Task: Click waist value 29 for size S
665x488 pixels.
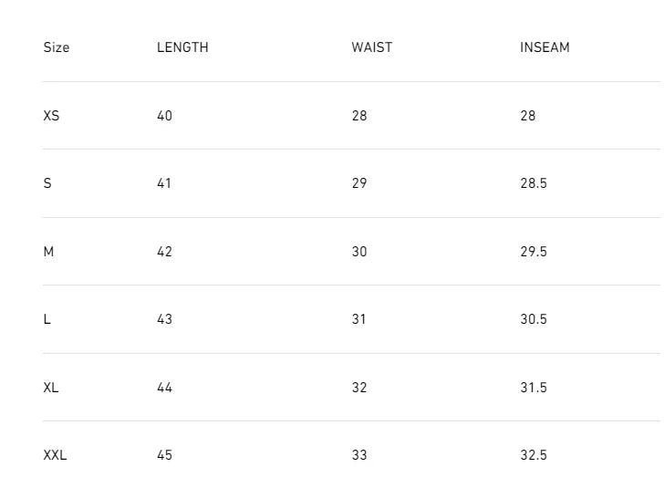Action: point(359,183)
